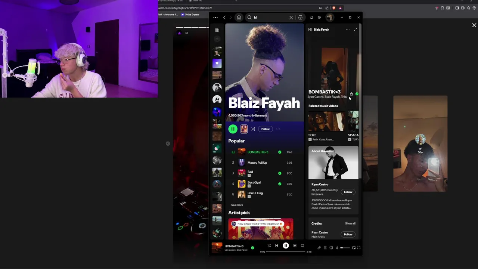Viewport: 478px width, 269px height.
Task: Open SOXE related music video
Action: [x=327, y=126]
